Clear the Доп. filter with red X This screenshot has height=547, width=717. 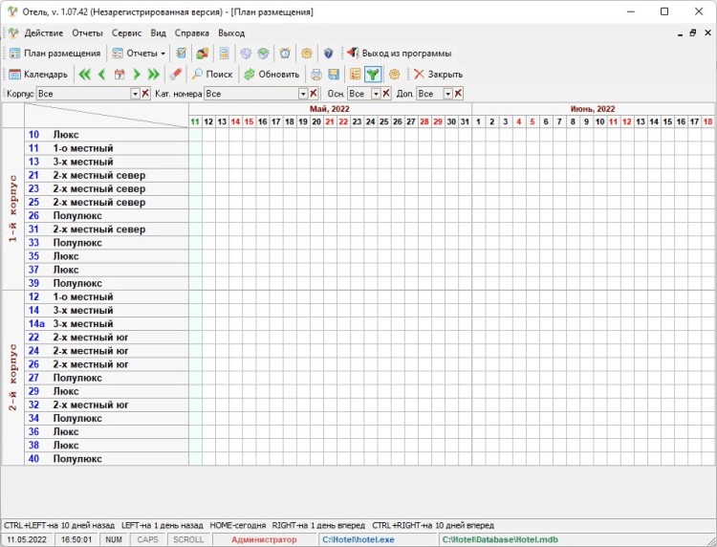[458, 94]
